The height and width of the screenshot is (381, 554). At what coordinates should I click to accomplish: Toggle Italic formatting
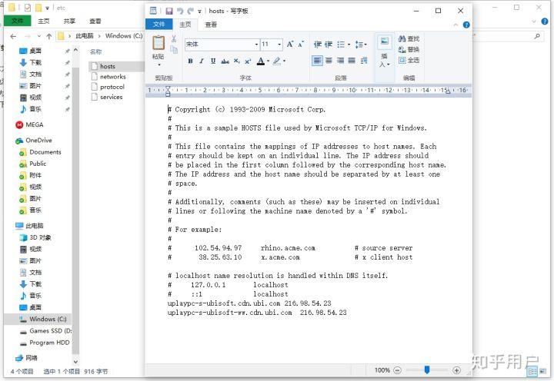(x=202, y=61)
